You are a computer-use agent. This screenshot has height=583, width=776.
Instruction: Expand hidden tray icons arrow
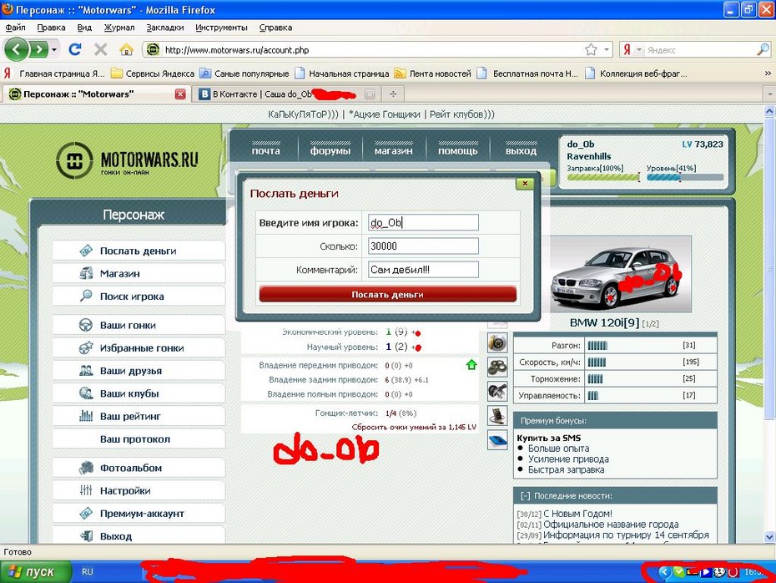(664, 572)
